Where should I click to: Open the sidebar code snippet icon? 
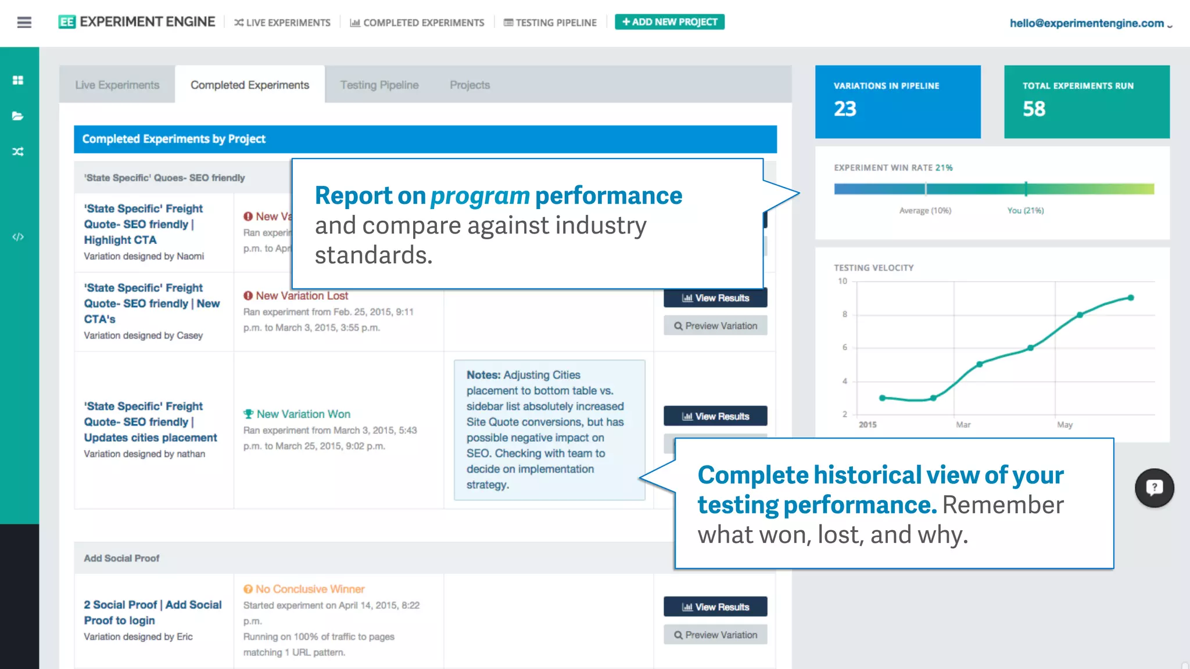tap(18, 237)
